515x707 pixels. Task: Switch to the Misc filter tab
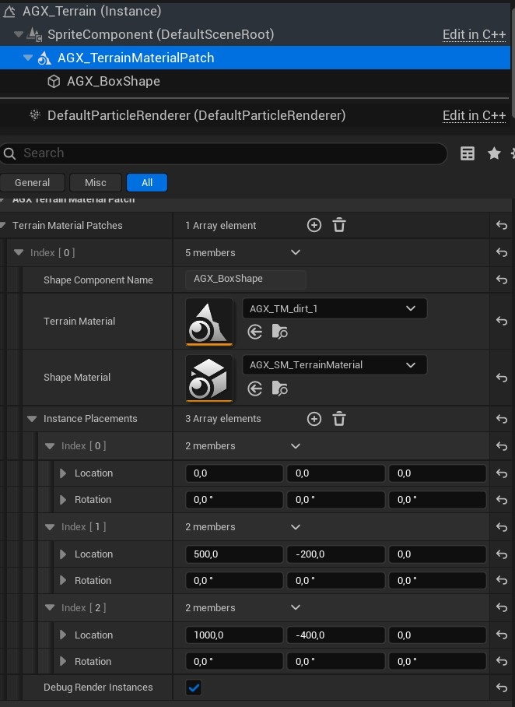pos(96,182)
